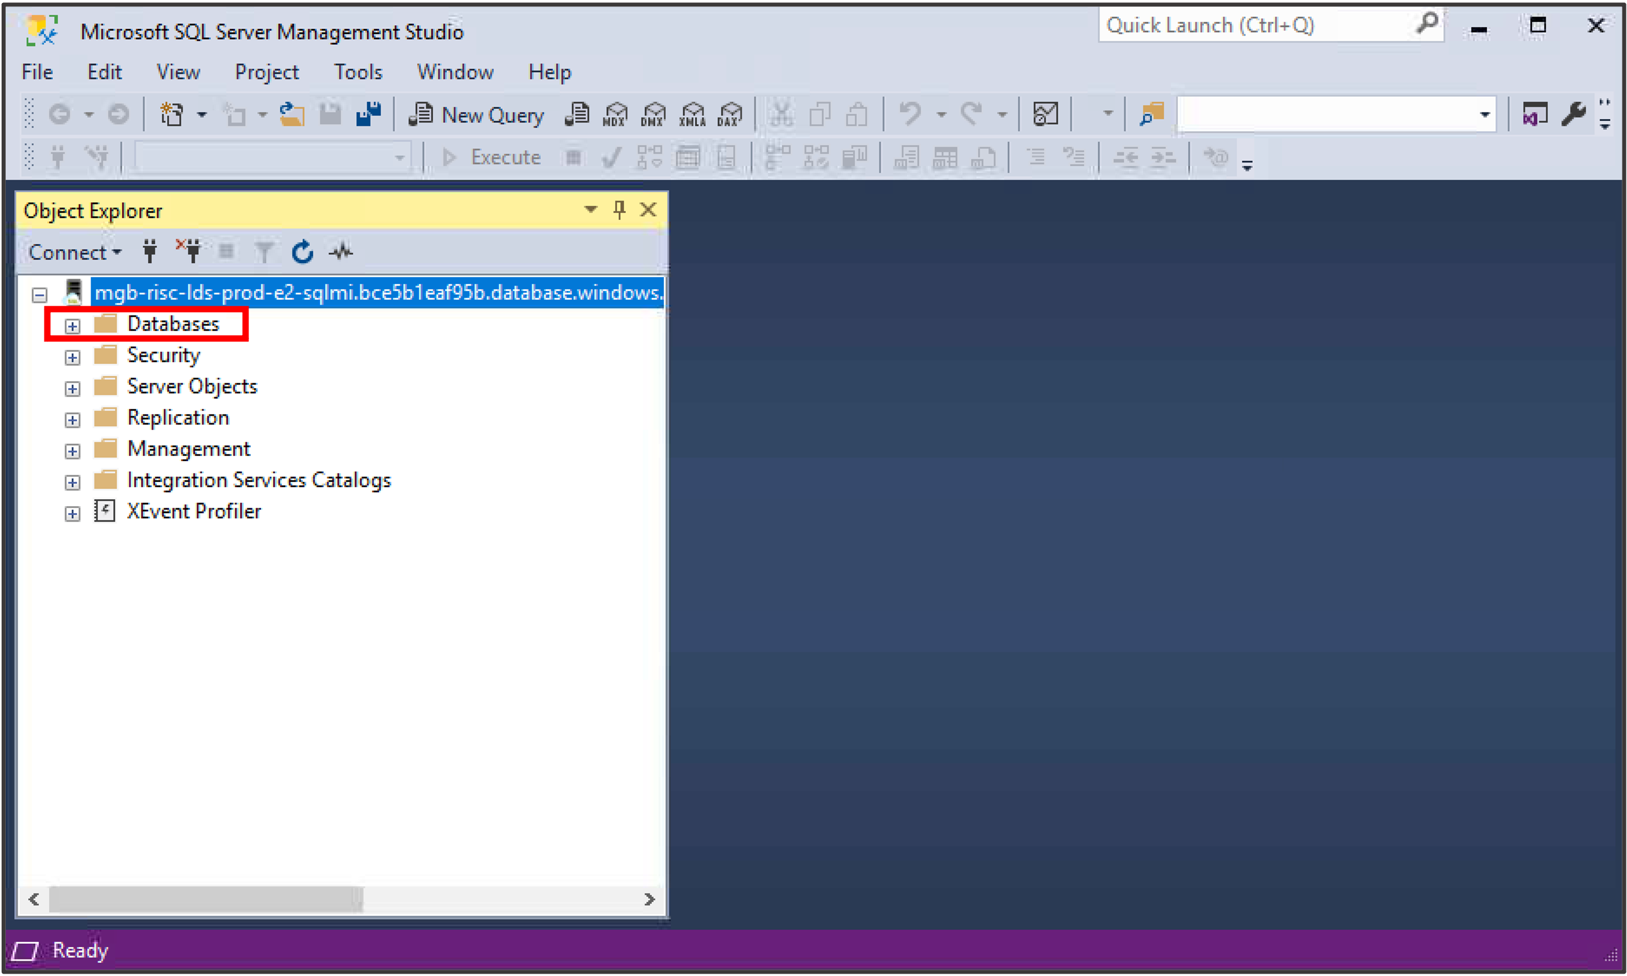Open the View menu
Viewport: 1627px width, 976px height.
[x=178, y=71]
